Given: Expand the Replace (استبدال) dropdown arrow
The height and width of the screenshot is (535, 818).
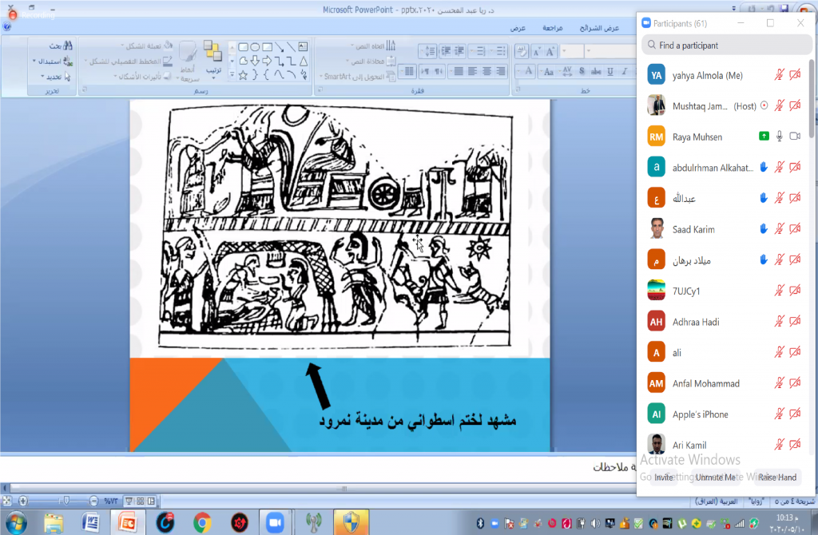Looking at the screenshot, I should click(x=34, y=61).
